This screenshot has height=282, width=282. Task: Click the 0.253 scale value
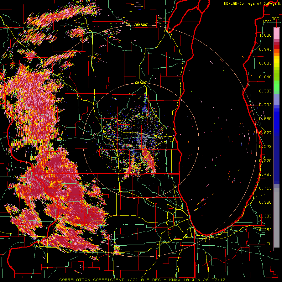point(265,230)
